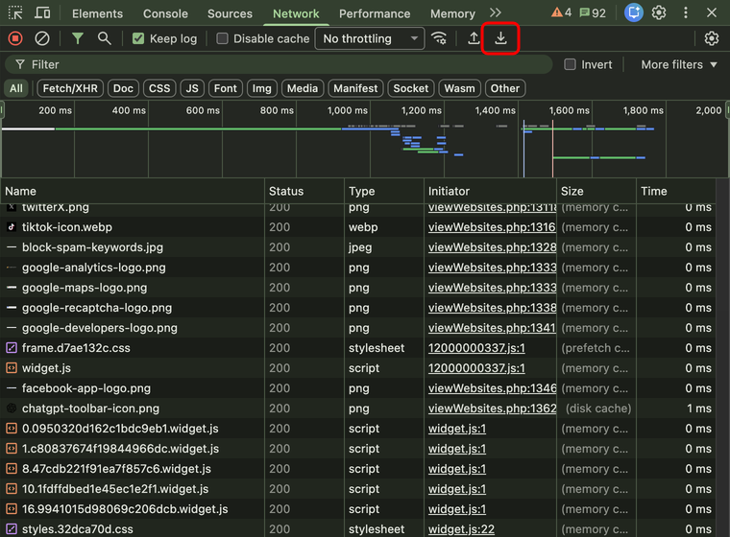Select chatgpt-toolbar-icon.png request

click(x=357, y=409)
